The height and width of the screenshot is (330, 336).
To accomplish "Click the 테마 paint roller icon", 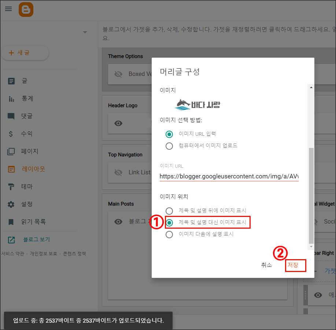I will (11, 187).
